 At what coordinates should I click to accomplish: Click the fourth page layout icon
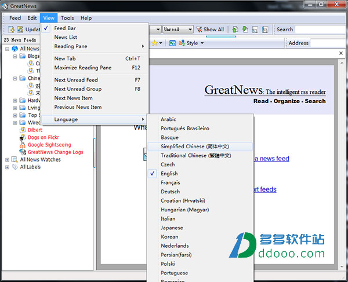[x=265, y=29]
